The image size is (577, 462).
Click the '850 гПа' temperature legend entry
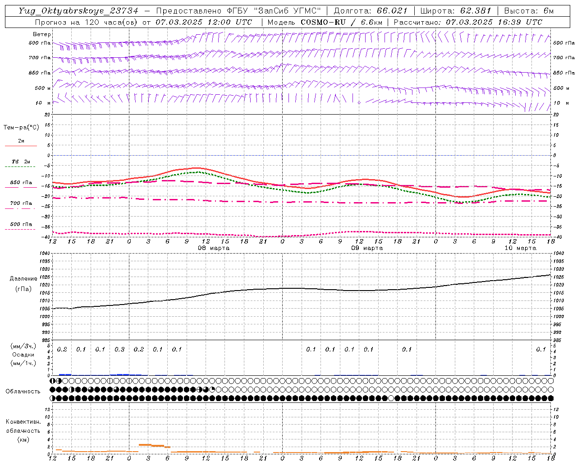coord(21,183)
